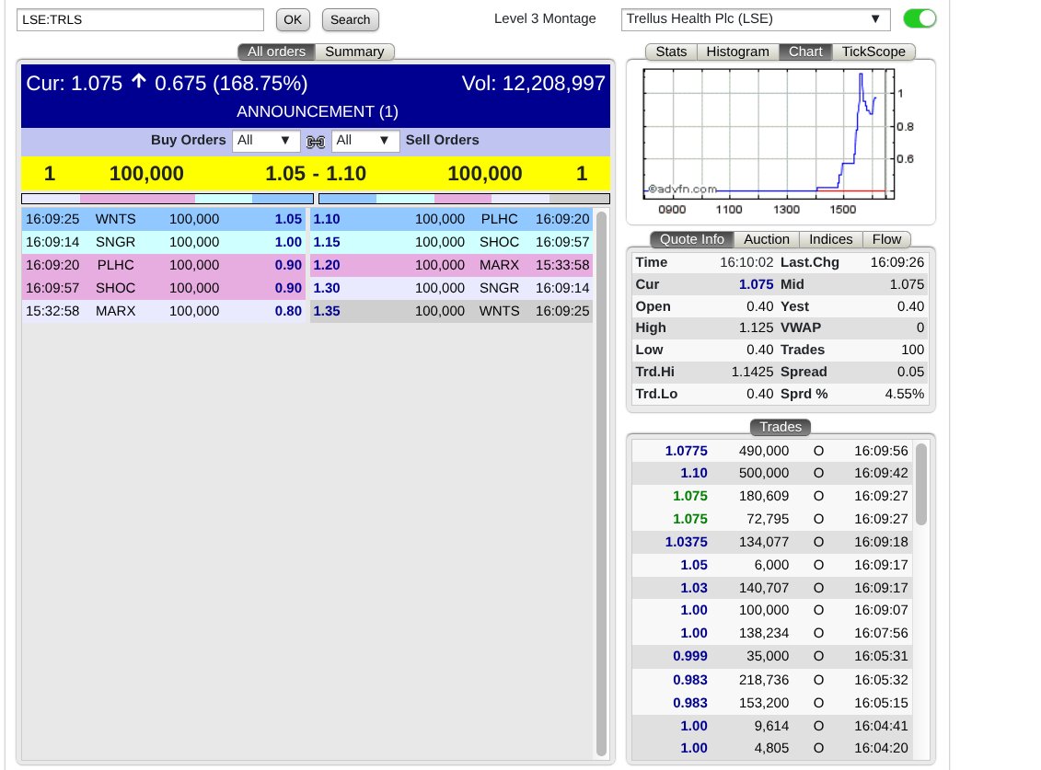
Task: Click the Trades tab label
Action: point(781,428)
